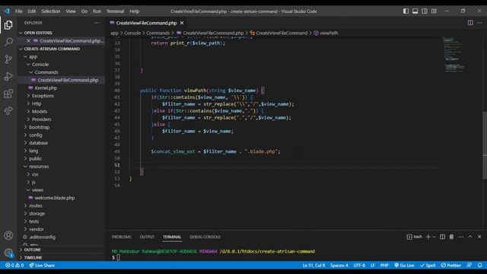Screen dimensions: 487x274
Task: Toggle the Spell checker status item
Action: click(428, 266)
